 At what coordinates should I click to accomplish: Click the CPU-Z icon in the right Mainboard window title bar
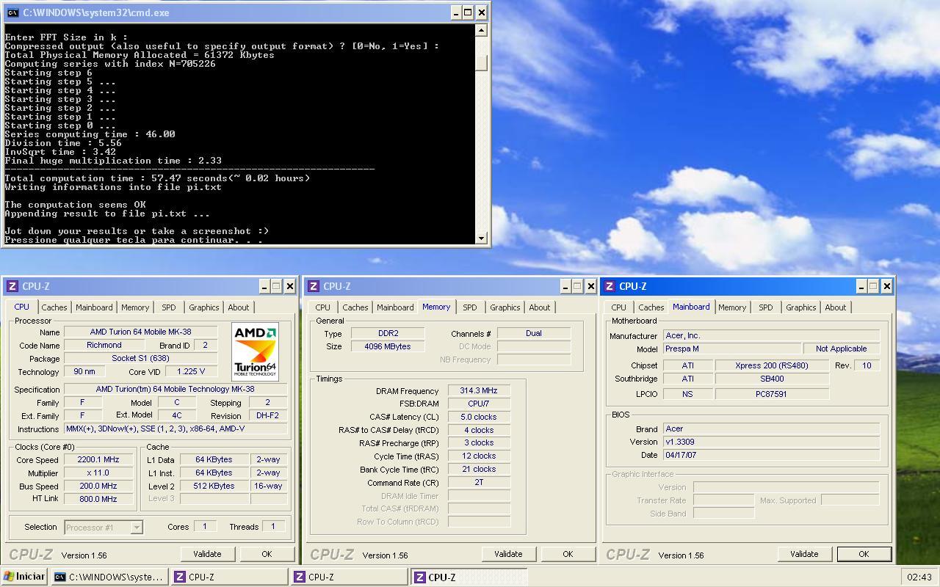pos(610,286)
